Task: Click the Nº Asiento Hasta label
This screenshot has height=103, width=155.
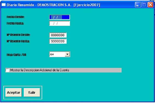Action: coord(18,41)
